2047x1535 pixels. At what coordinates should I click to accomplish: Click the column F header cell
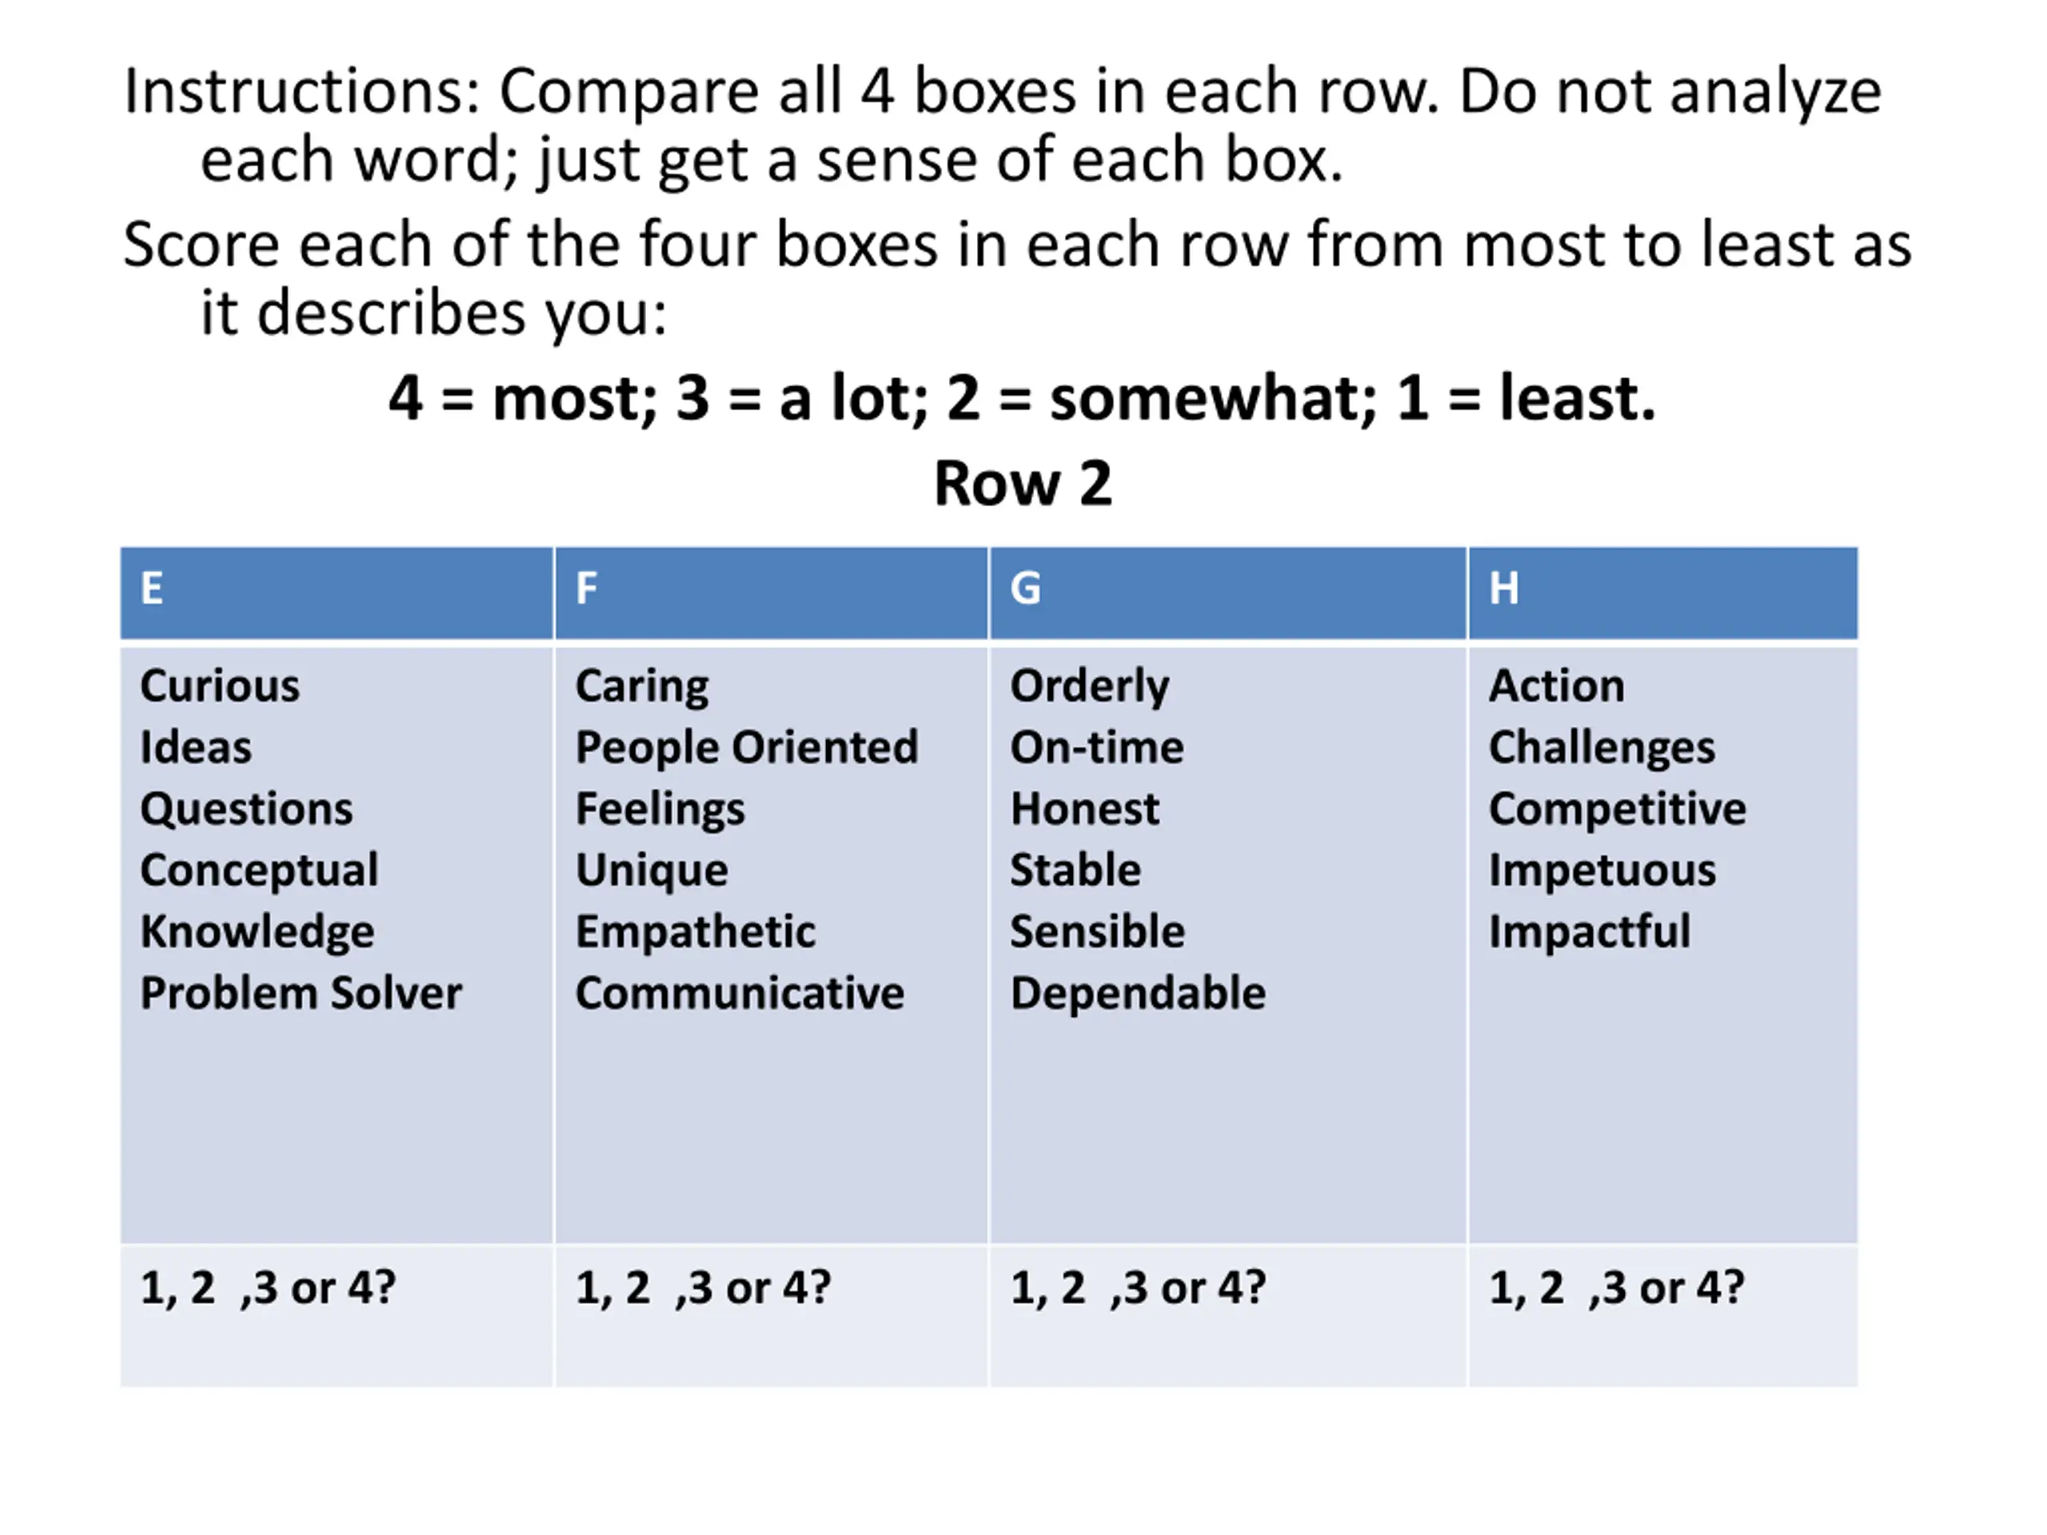pyautogui.click(x=771, y=592)
